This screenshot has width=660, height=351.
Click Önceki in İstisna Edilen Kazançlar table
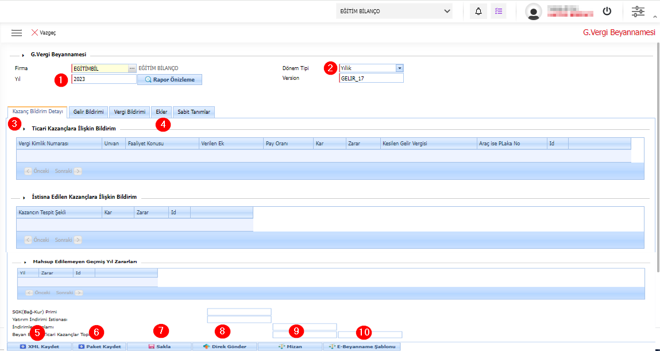tap(37, 240)
